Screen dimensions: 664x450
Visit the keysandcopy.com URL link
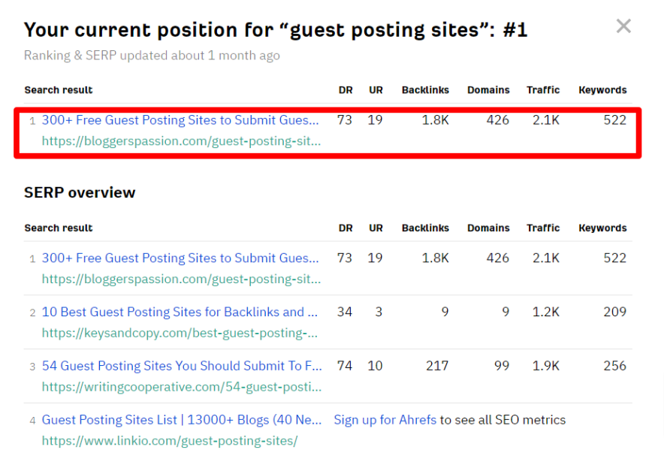180,333
